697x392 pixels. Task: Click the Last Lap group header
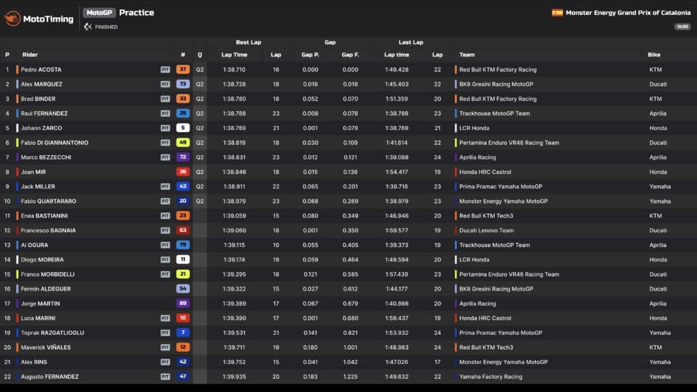click(410, 42)
